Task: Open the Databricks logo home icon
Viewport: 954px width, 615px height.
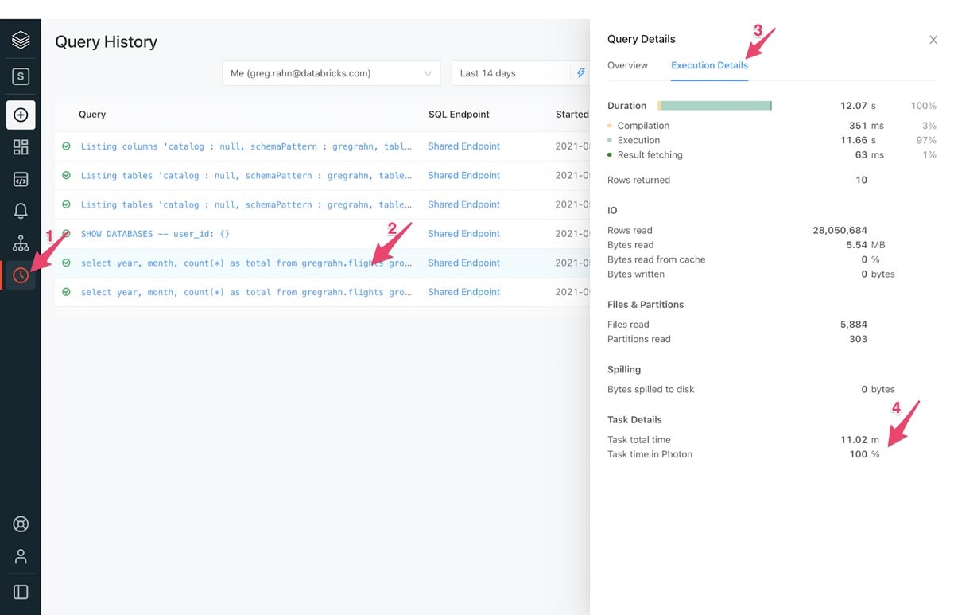Action: 21,40
